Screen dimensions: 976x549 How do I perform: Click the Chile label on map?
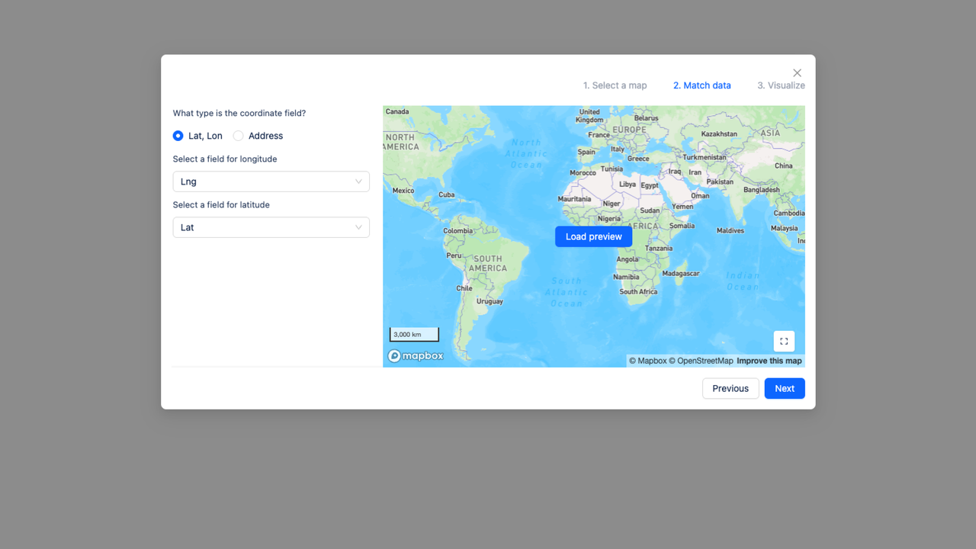point(464,288)
